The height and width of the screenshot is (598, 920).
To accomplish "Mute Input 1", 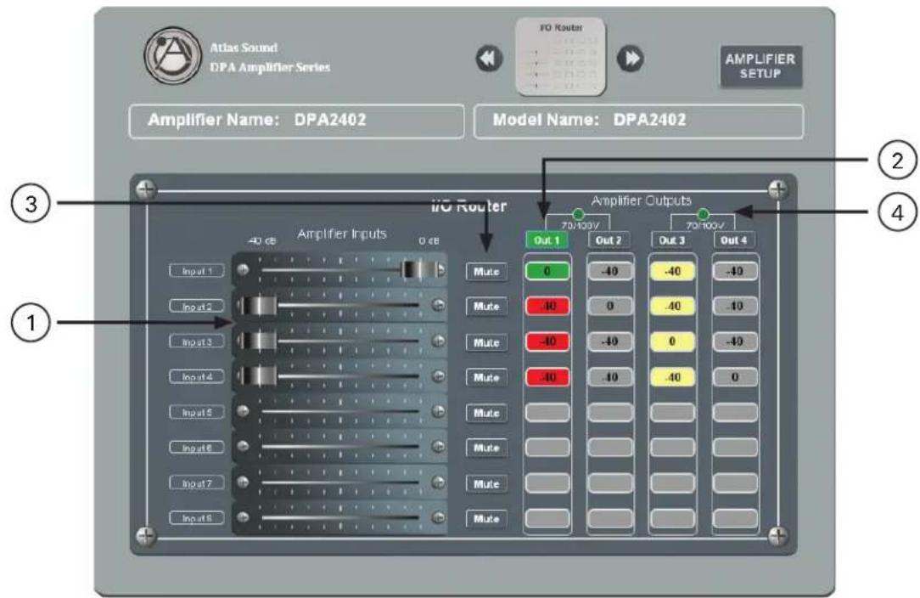I will point(486,272).
